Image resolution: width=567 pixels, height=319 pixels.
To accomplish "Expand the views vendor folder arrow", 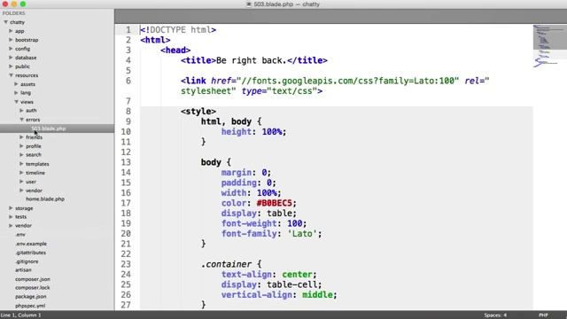I will tap(21, 191).
